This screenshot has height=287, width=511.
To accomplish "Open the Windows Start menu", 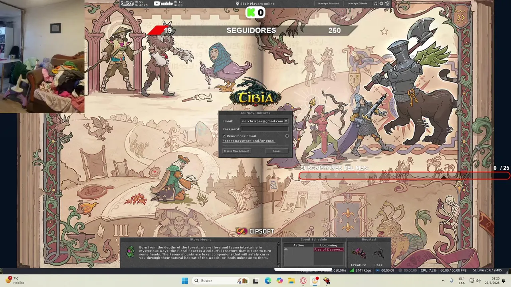I will tap(185, 281).
